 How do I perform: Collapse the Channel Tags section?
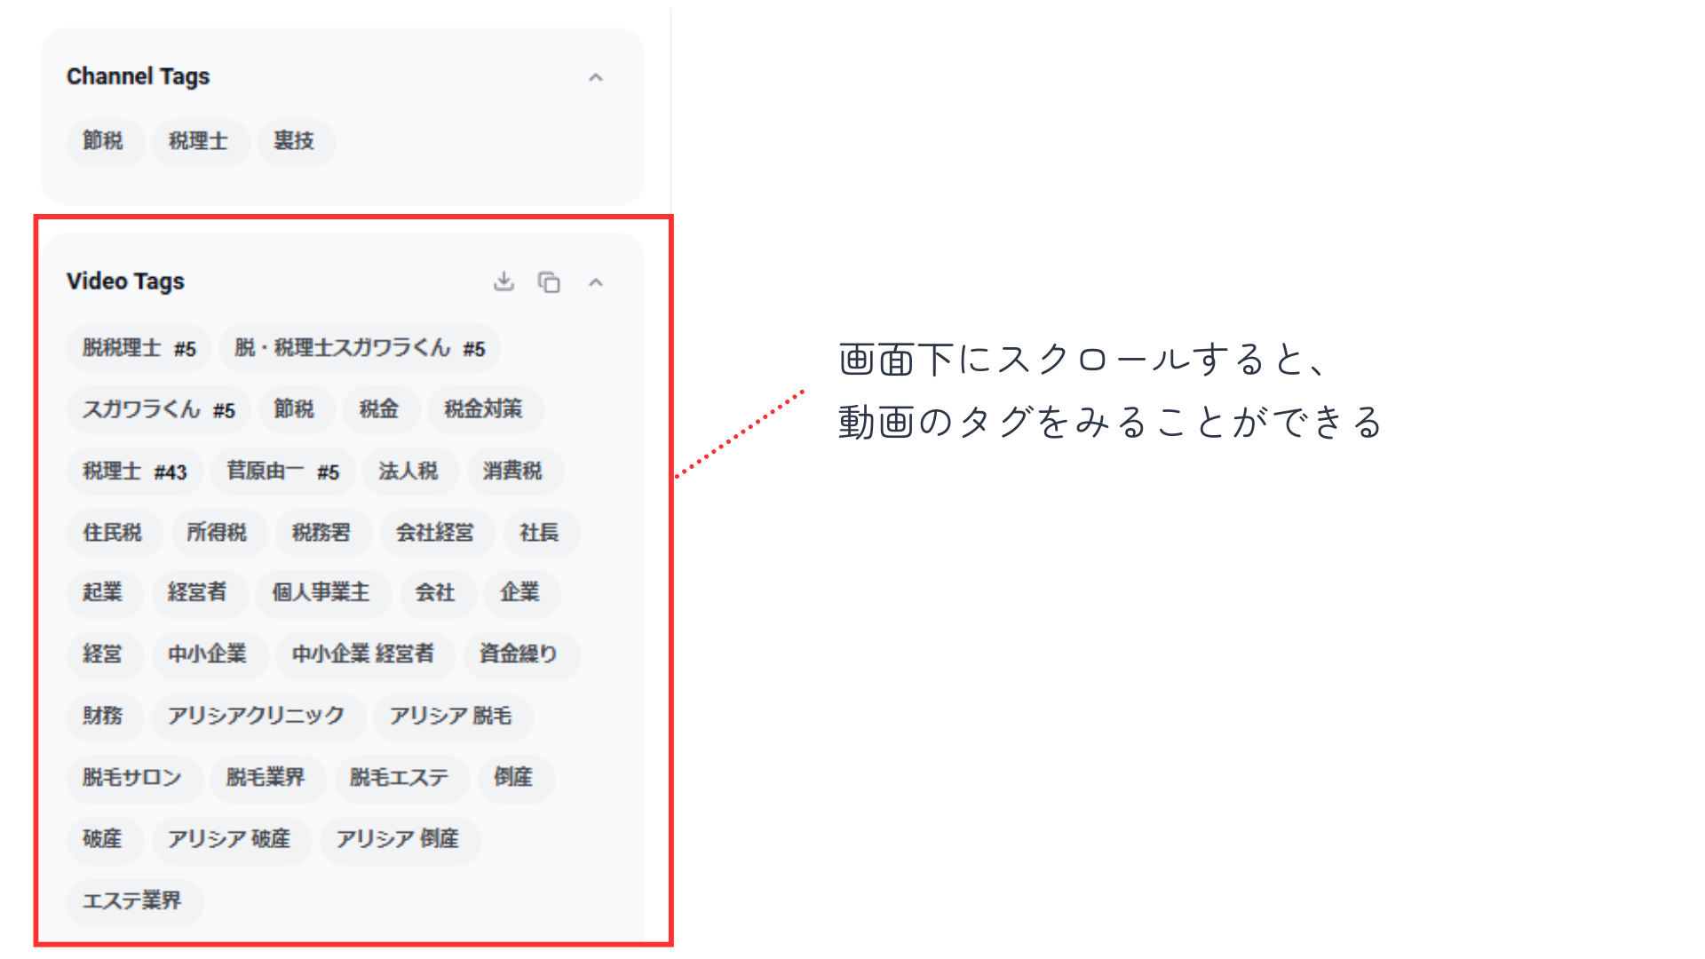(x=596, y=78)
